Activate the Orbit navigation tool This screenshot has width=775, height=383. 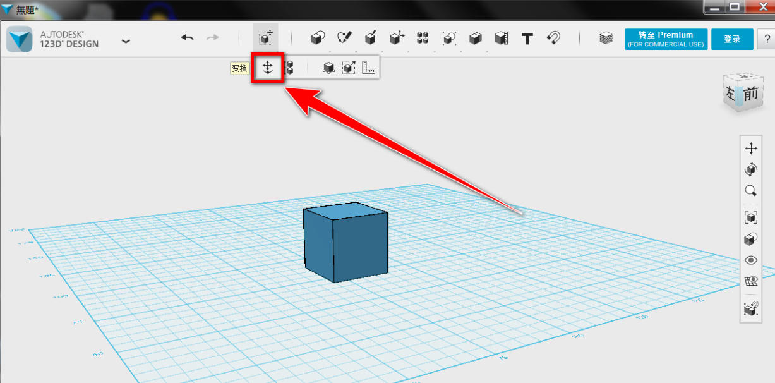751,169
